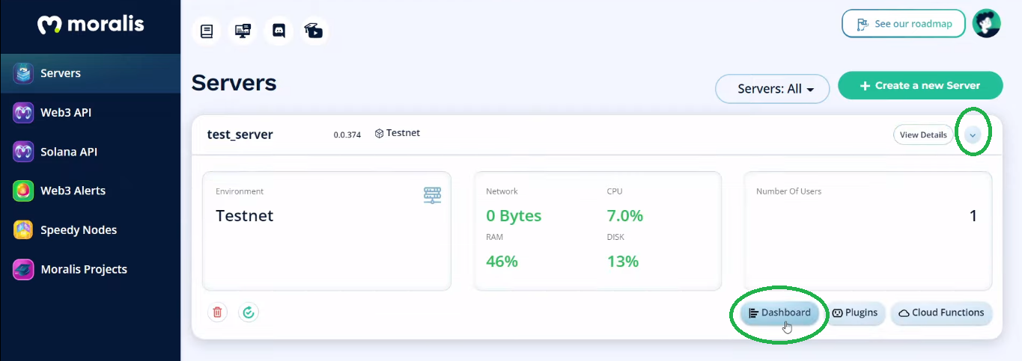1022x361 pixels.
Task: Open Moralis Projects in the sidebar
Action: point(90,269)
